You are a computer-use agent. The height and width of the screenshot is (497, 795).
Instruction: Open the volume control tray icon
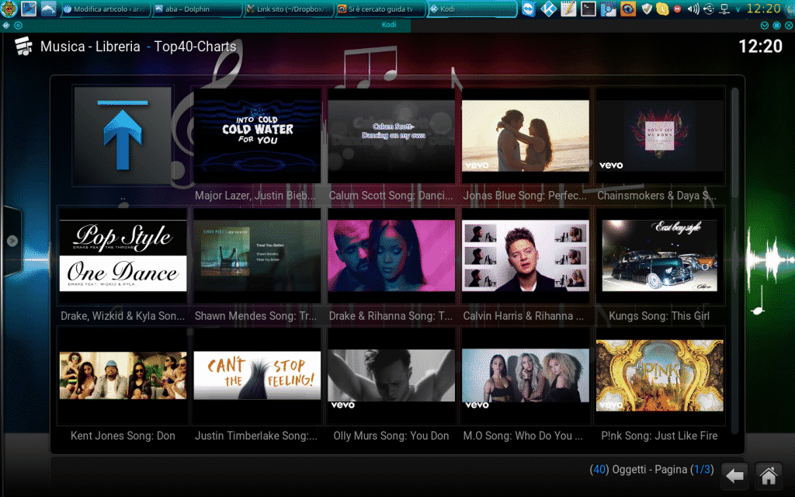693,9
